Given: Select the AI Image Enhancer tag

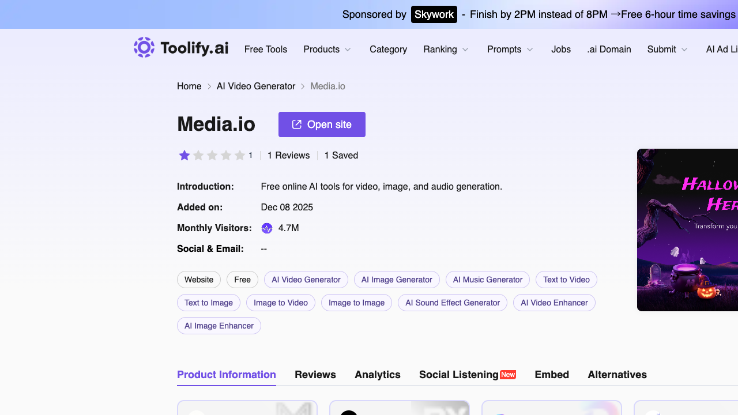Looking at the screenshot, I should (x=219, y=326).
